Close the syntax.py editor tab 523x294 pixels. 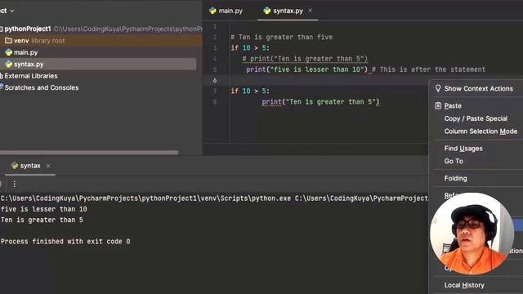tap(311, 11)
